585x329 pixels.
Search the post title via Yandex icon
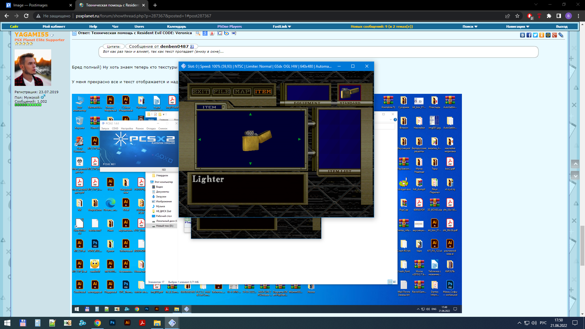coord(212,33)
